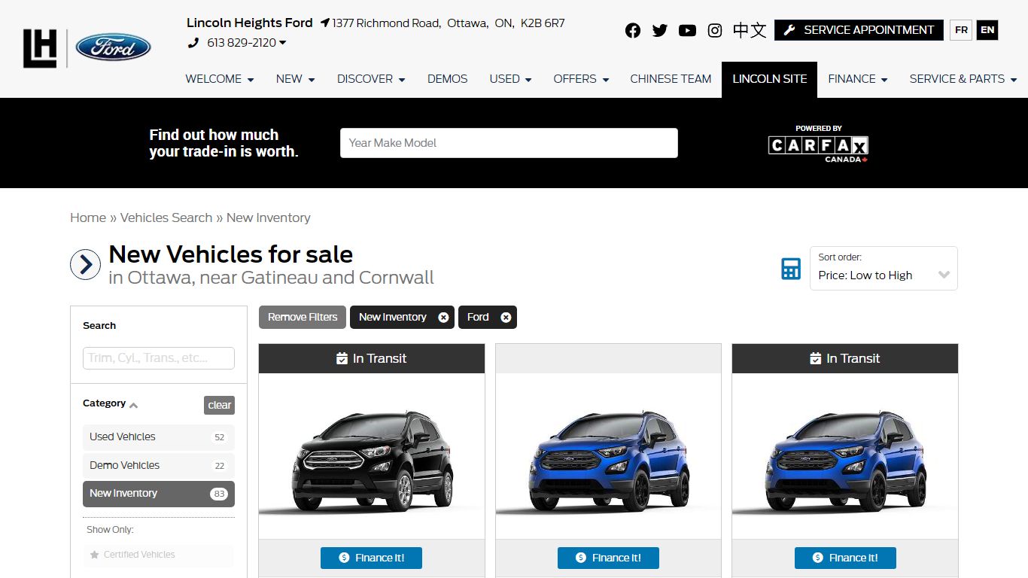Remove the New Inventory filter tag
Viewport: 1028px width, 578px height.
(443, 318)
